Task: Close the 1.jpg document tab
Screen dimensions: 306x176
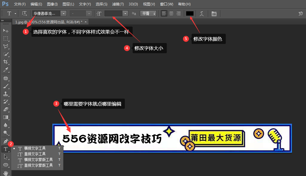Action: [x=86, y=22]
